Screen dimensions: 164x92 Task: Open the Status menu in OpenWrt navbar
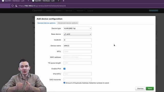[49, 11]
